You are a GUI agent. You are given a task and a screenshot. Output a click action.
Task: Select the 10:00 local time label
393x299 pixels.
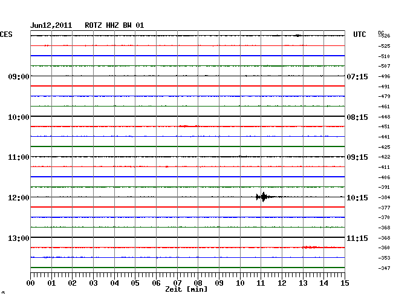pyautogui.click(x=19, y=117)
